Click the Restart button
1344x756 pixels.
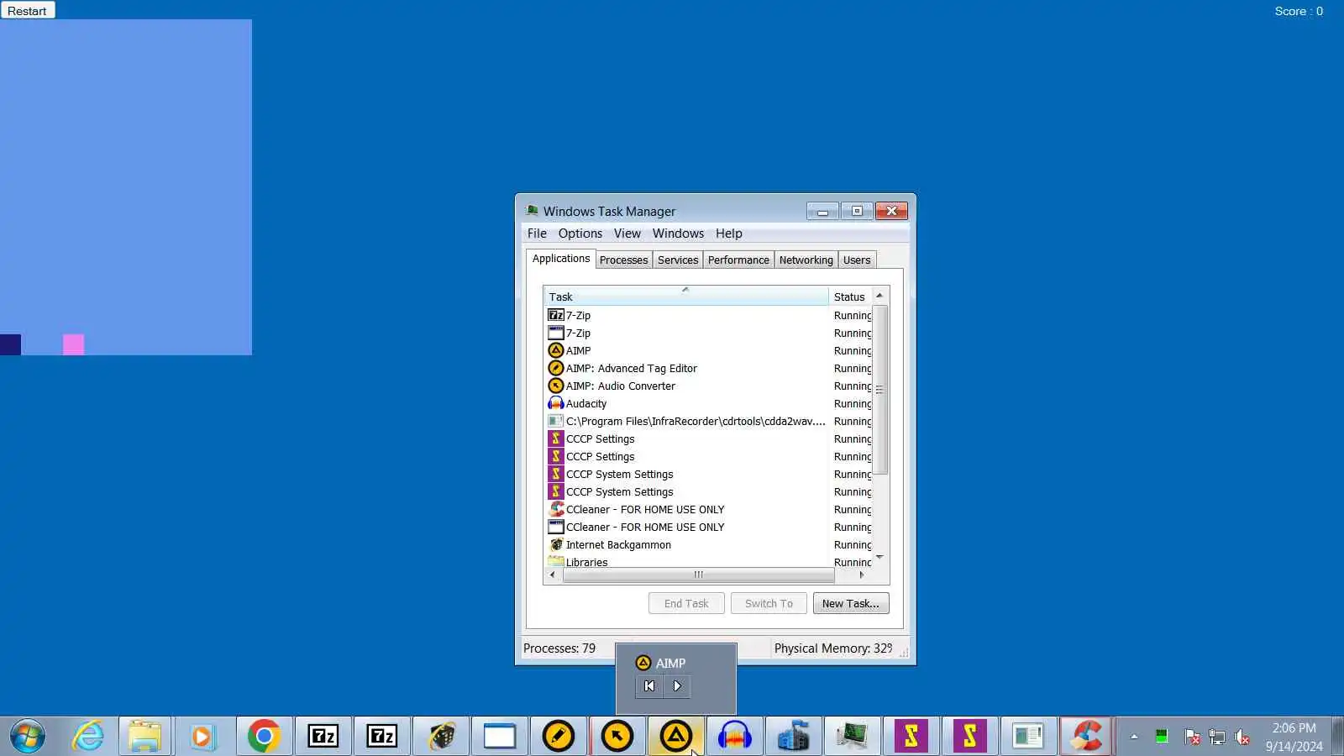pos(27,11)
